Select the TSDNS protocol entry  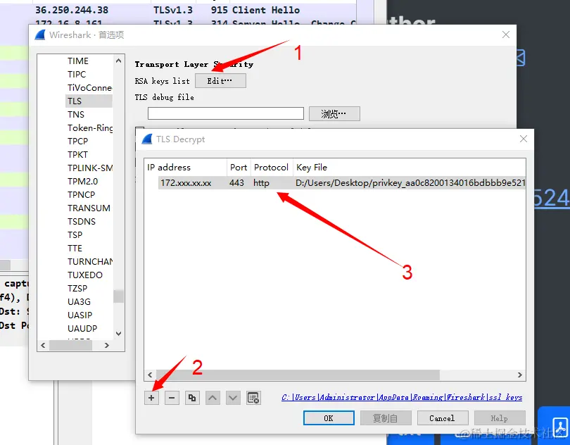[x=82, y=222]
